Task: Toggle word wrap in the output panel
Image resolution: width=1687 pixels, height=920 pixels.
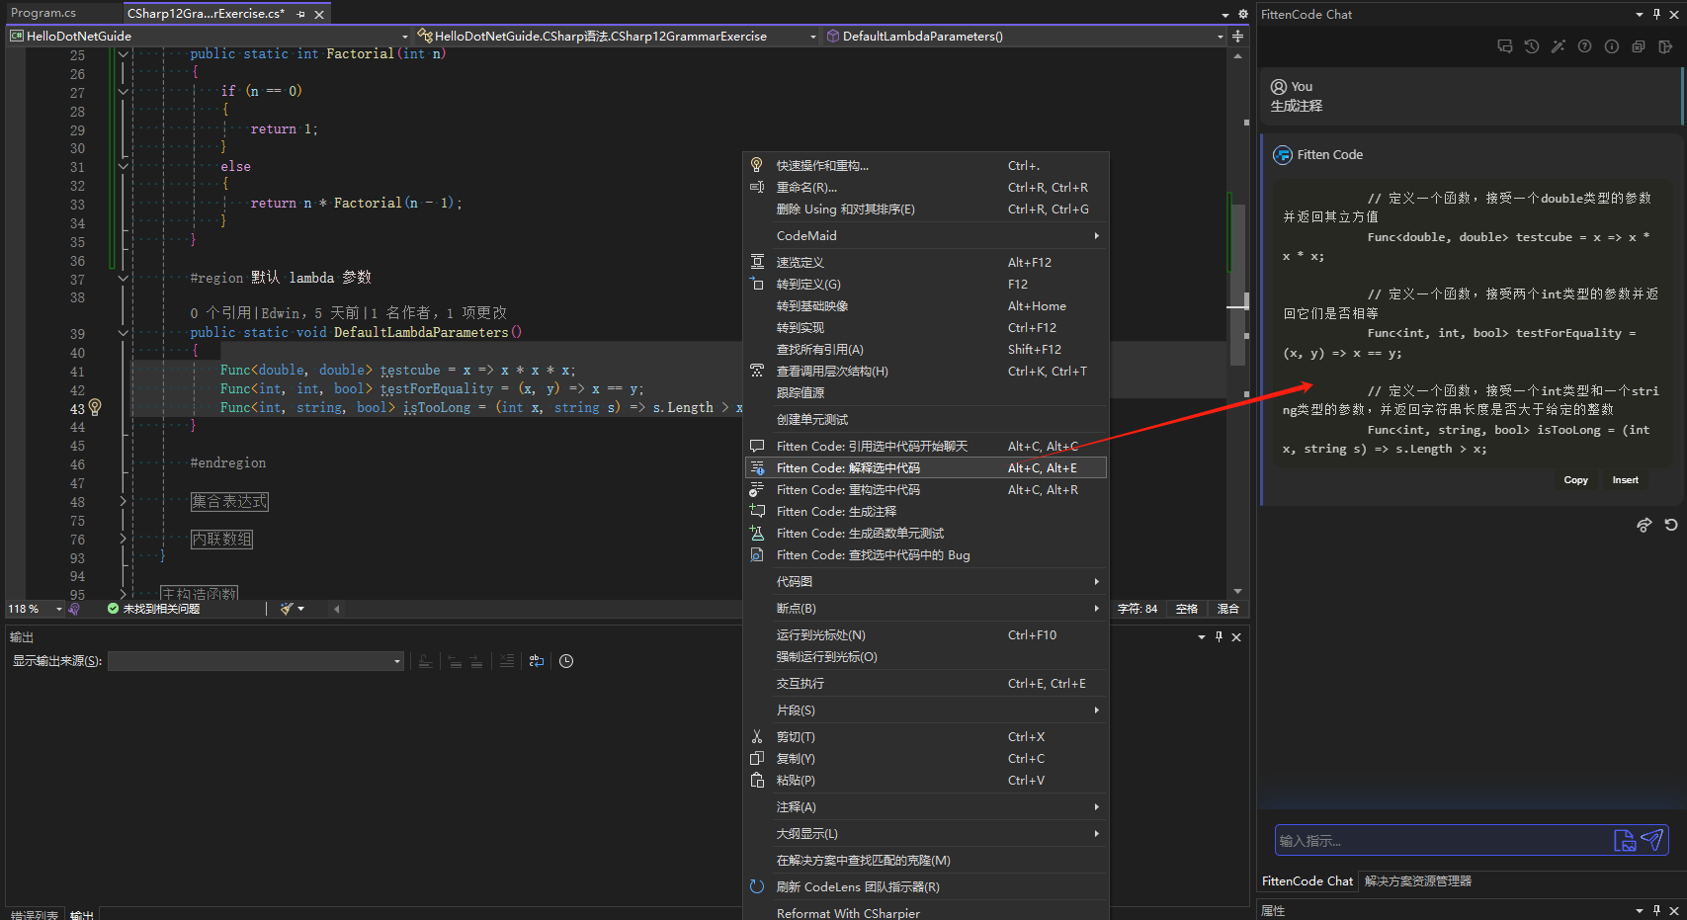Action: [x=537, y=661]
